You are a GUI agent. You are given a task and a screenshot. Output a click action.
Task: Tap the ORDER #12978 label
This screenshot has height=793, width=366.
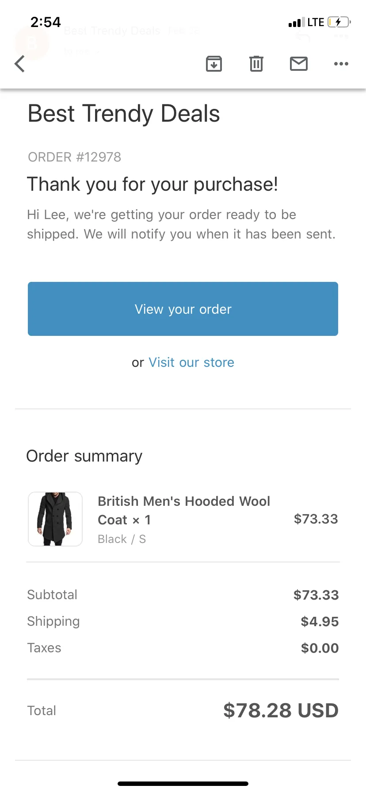pos(74,157)
